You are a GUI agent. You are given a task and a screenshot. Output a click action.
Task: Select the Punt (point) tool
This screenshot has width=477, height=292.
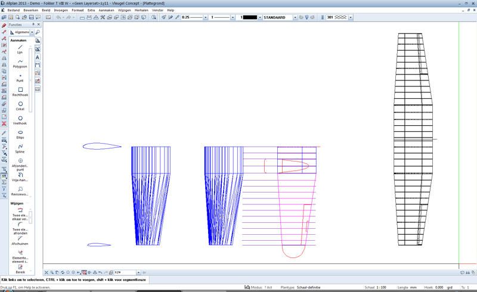pos(20,77)
